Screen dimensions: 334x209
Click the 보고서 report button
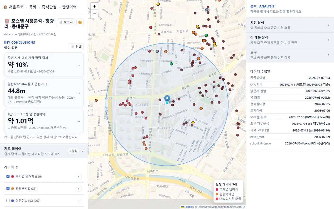[66, 22]
